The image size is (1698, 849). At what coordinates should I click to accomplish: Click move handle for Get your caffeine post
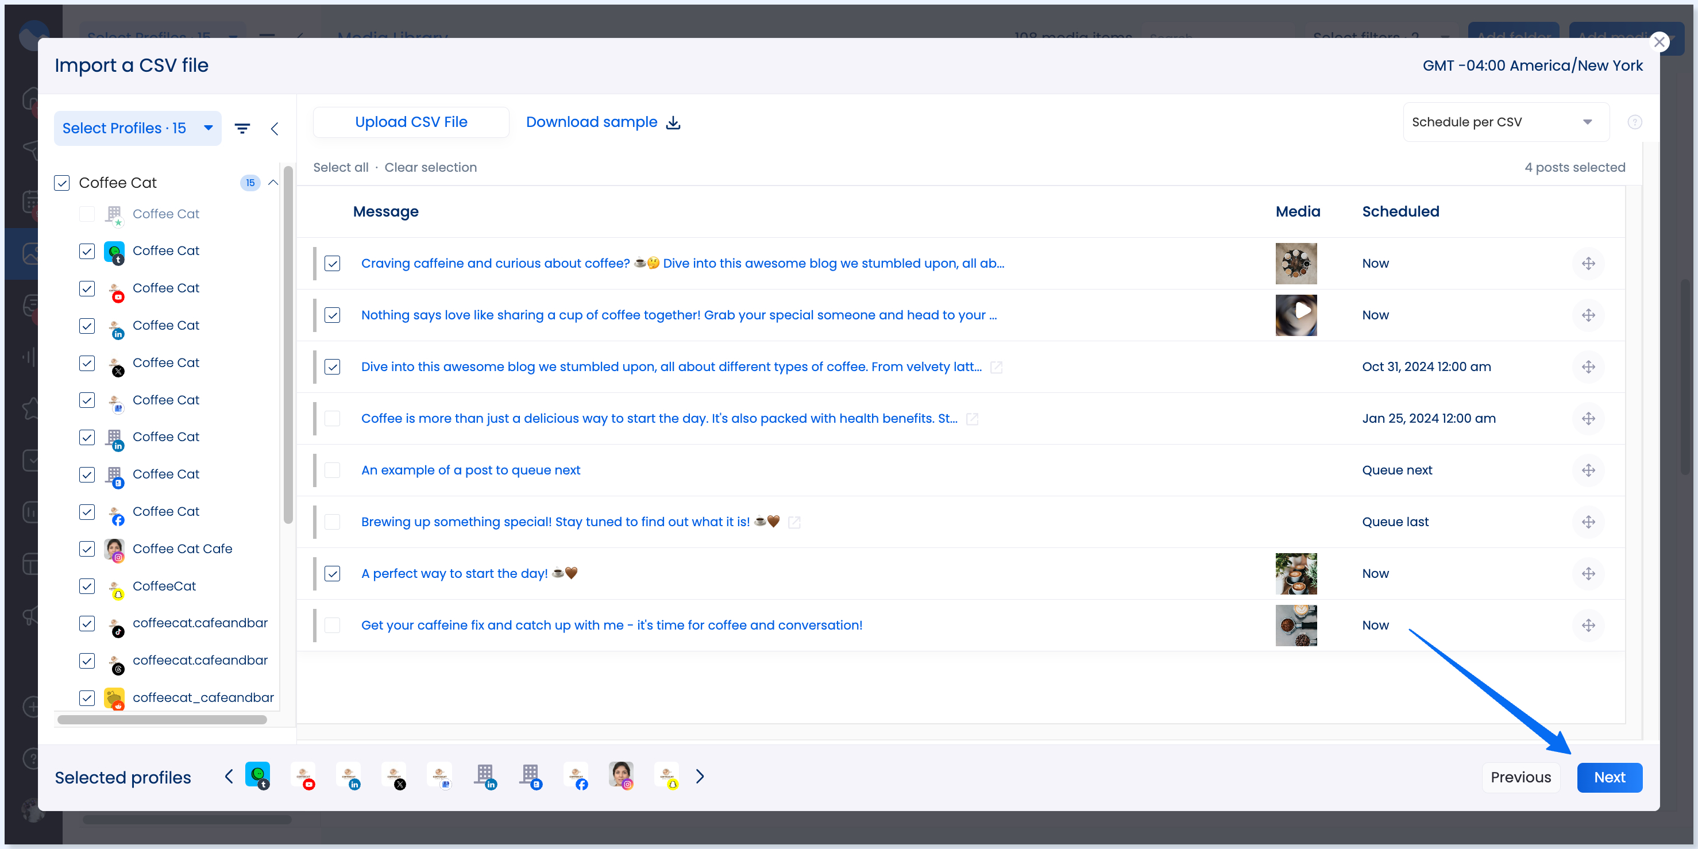[x=1589, y=626]
